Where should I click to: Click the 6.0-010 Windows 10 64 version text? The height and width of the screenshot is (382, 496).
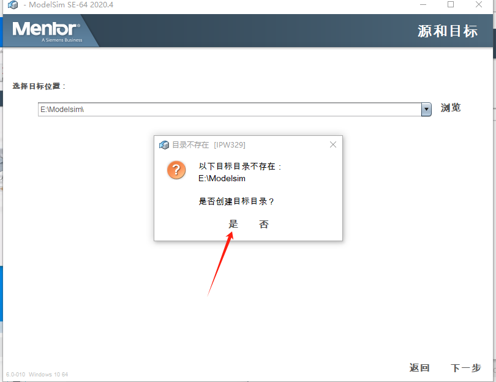(37, 375)
